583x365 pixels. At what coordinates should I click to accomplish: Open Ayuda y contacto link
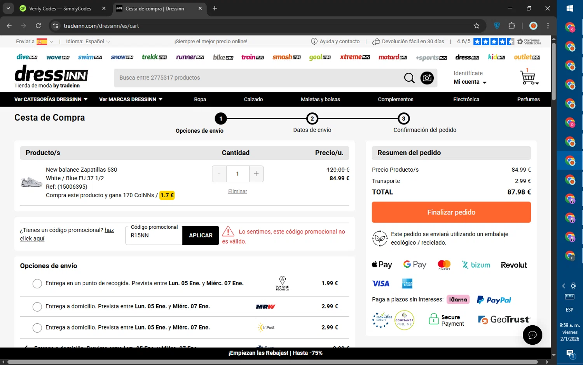click(x=335, y=41)
